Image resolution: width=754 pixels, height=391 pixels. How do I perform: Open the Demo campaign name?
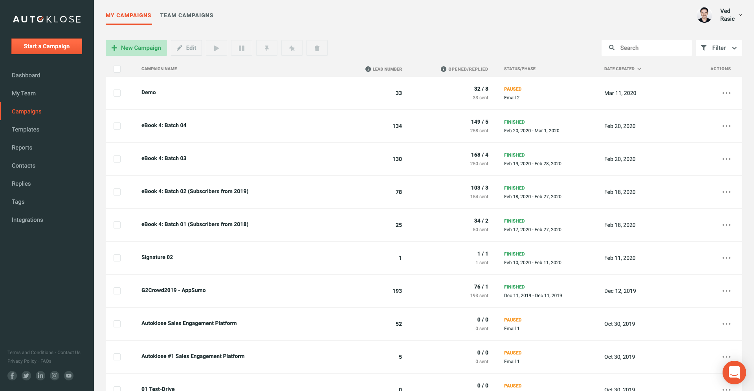click(x=149, y=92)
